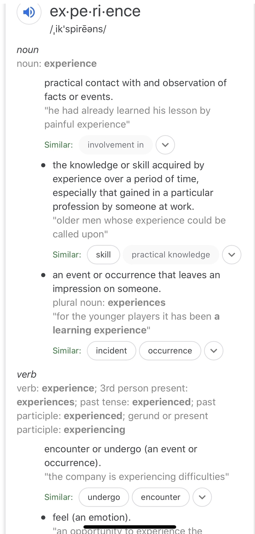Click the syllabified heading ex·pe·ri·ence
Viewport: 255px width, 534px height.
pyautogui.click(x=95, y=11)
